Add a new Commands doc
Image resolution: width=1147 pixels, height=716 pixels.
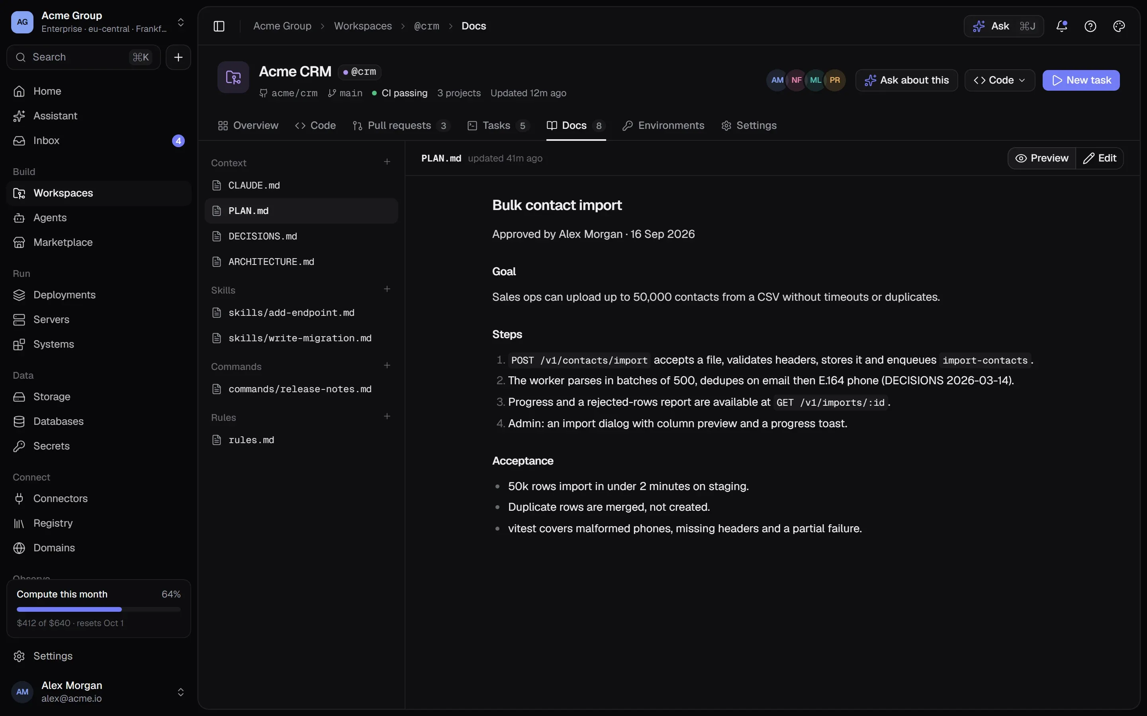(x=387, y=366)
